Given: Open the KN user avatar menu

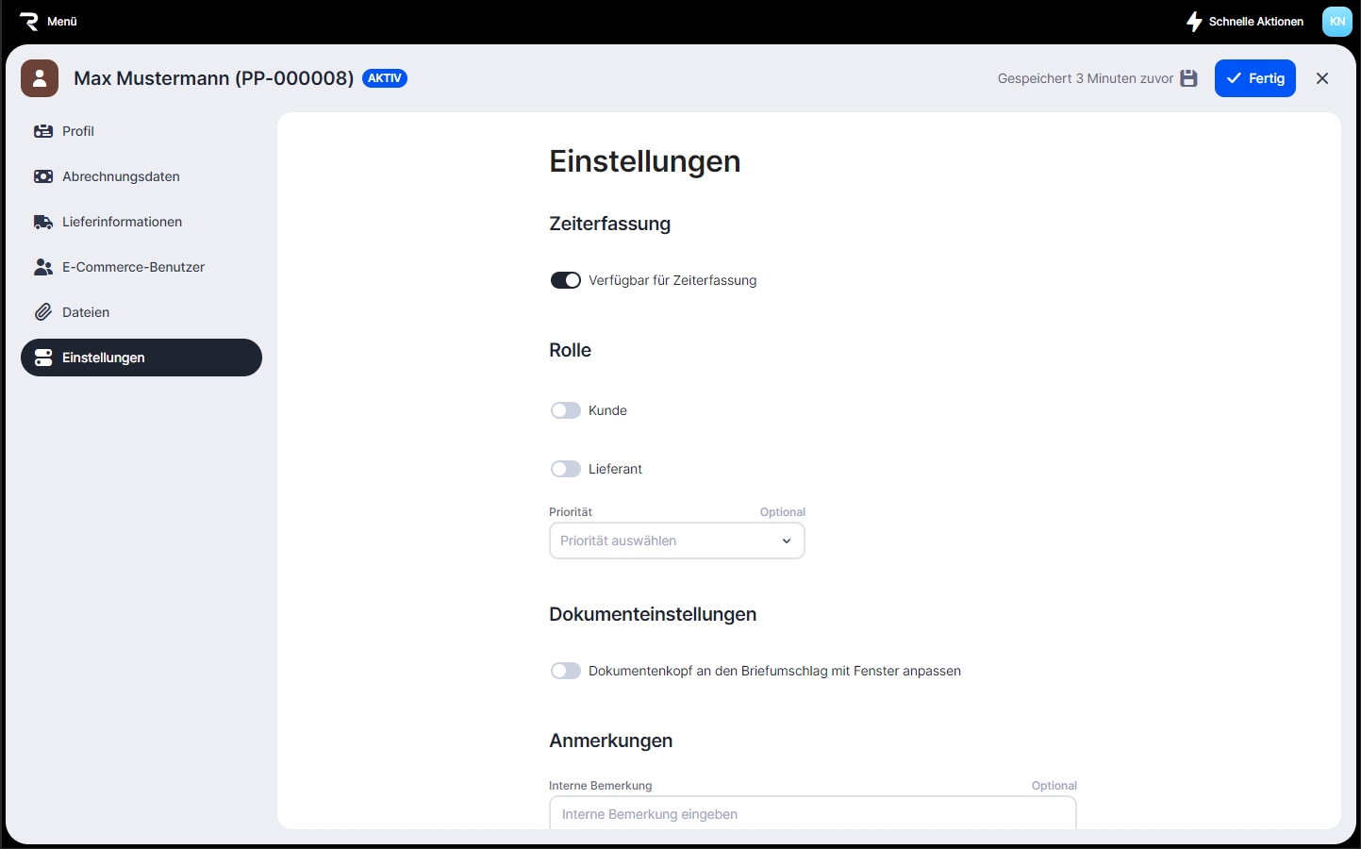Looking at the screenshot, I should [1336, 21].
